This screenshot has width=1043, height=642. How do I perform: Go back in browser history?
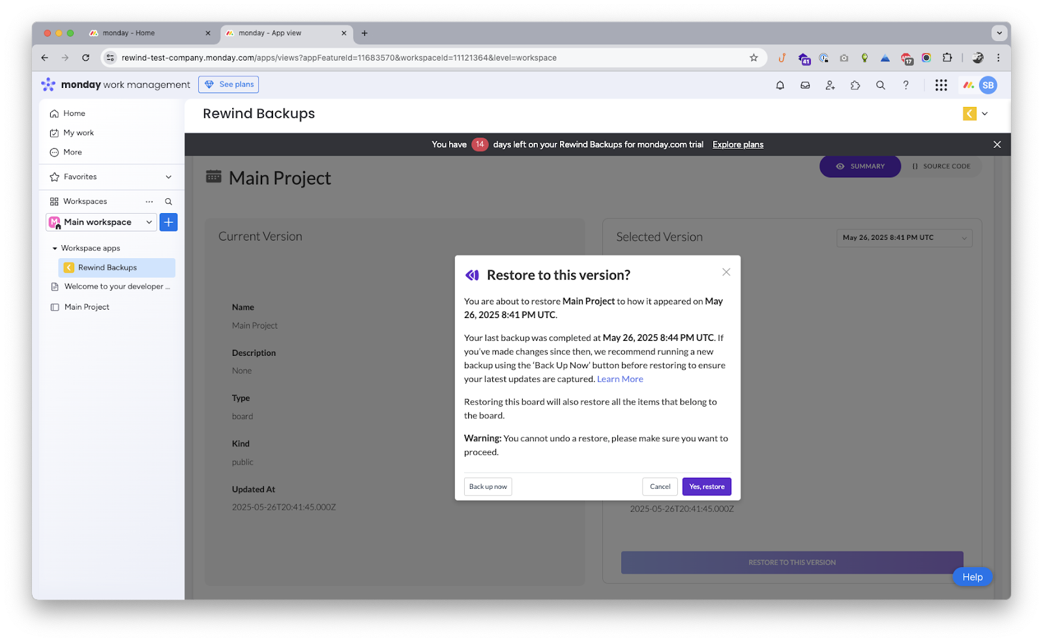point(44,57)
